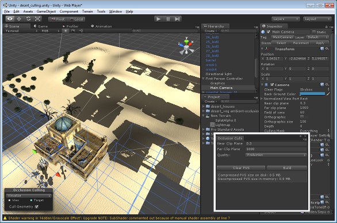Open the Camera component gear menu

[327, 85]
